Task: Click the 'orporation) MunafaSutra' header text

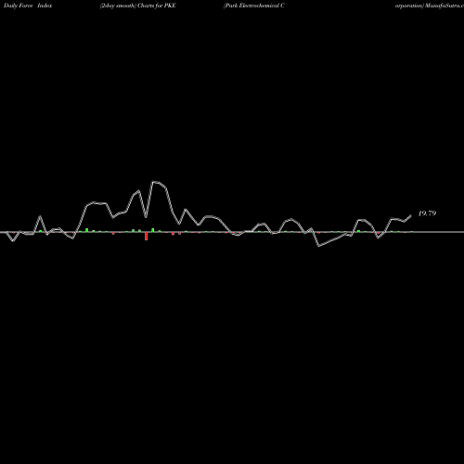Action: coord(430,6)
